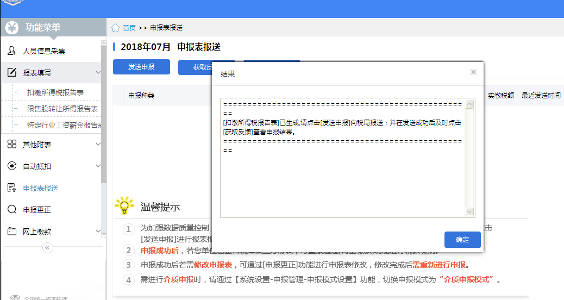Image resolution: width=564 pixels, height=300 pixels.
Task: Click the red 介质申报模式 text
Action: point(467,279)
